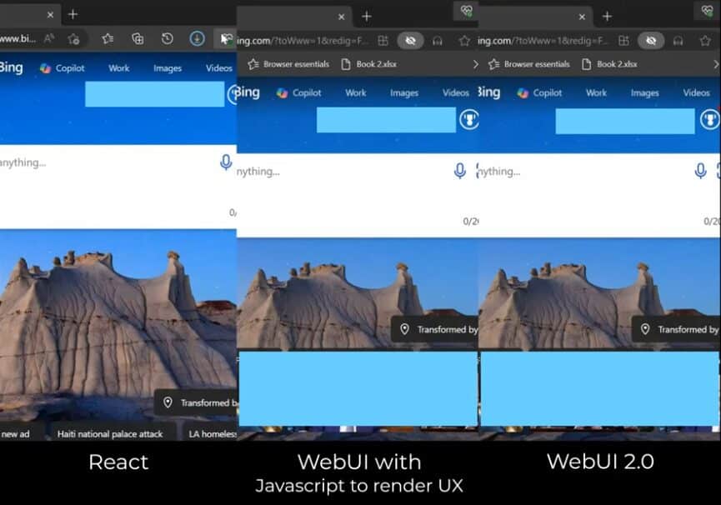Close the browser tab in the React panel
The height and width of the screenshot is (505, 721).
[51, 15]
